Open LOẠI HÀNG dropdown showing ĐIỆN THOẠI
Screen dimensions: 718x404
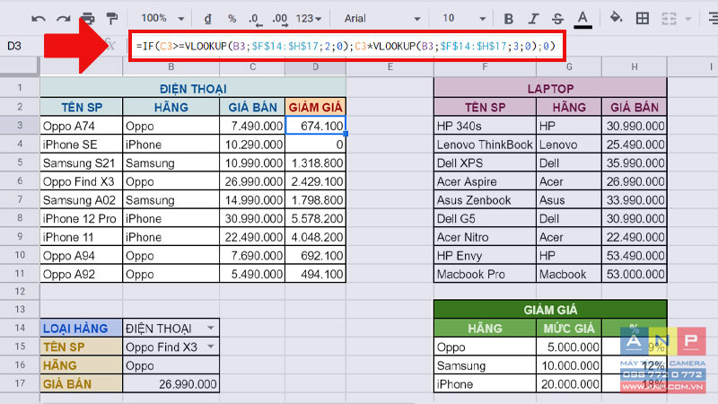211,328
